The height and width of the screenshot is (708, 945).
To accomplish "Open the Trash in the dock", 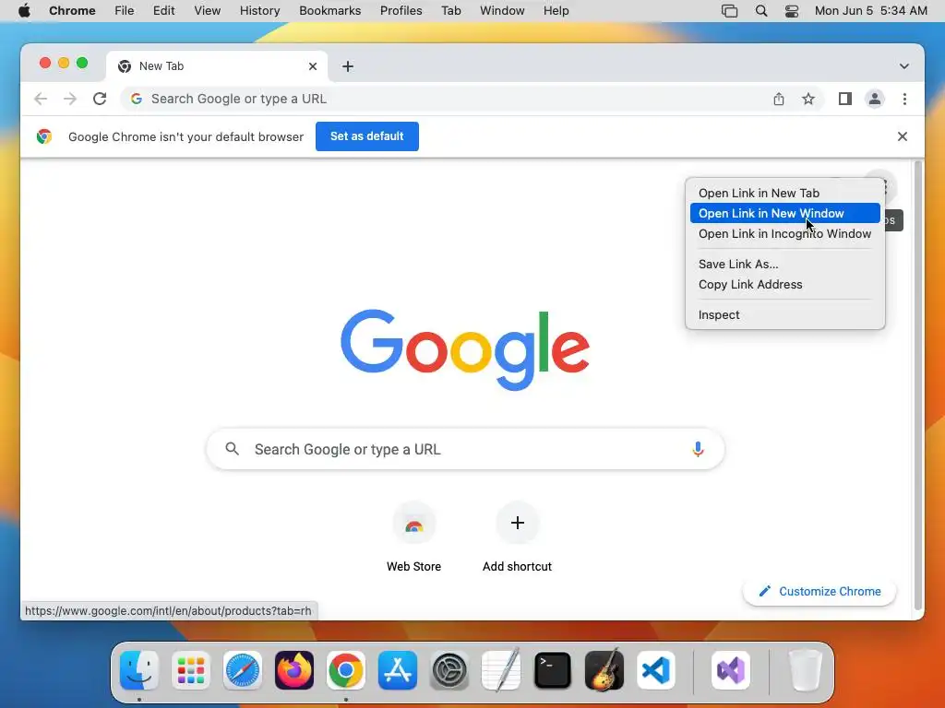I will click(x=806, y=670).
